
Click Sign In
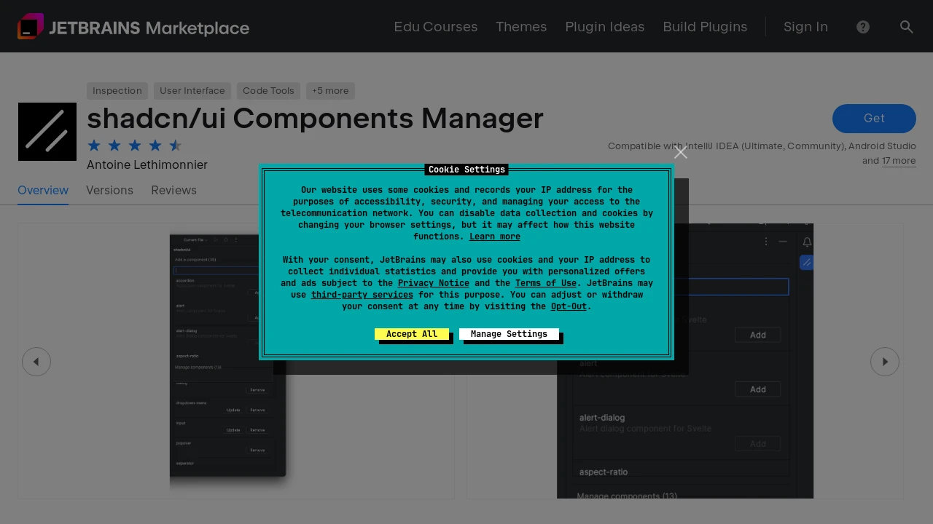click(x=805, y=27)
